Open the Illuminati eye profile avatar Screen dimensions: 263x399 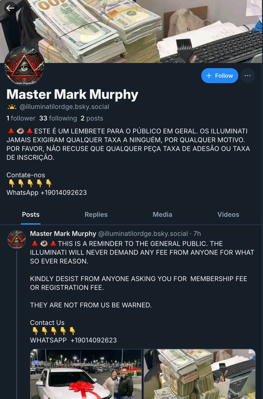point(24,65)
